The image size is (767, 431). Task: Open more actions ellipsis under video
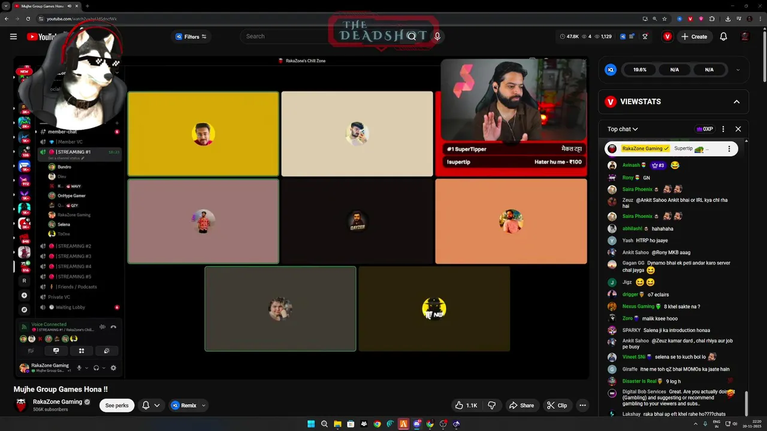click(582, 405)
